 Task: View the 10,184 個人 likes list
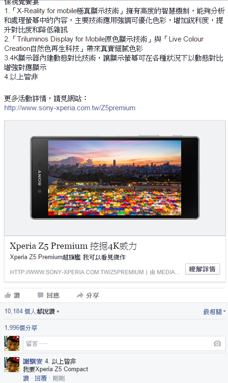click(x=20, y=311)
